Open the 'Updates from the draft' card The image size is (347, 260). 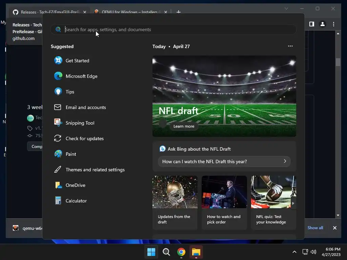click(175, 202)
